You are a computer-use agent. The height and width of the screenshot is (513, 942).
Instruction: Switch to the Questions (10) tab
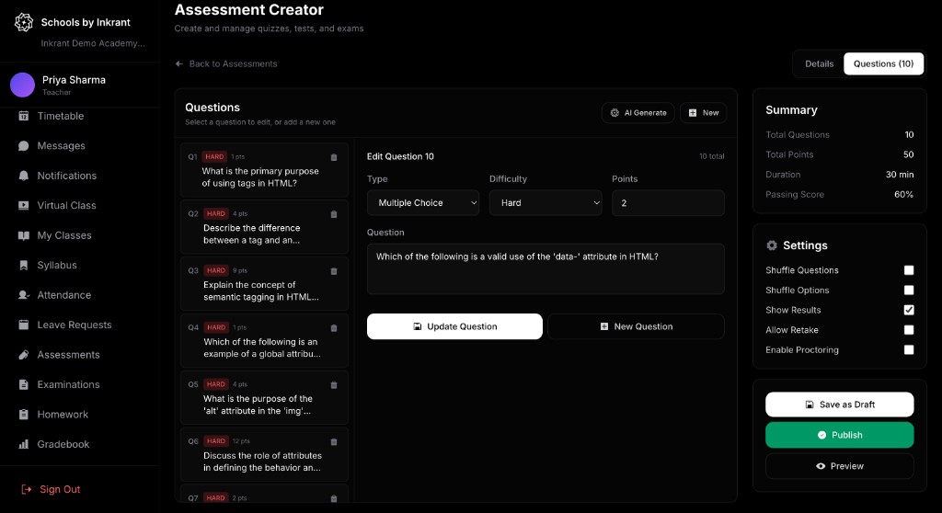883,63
